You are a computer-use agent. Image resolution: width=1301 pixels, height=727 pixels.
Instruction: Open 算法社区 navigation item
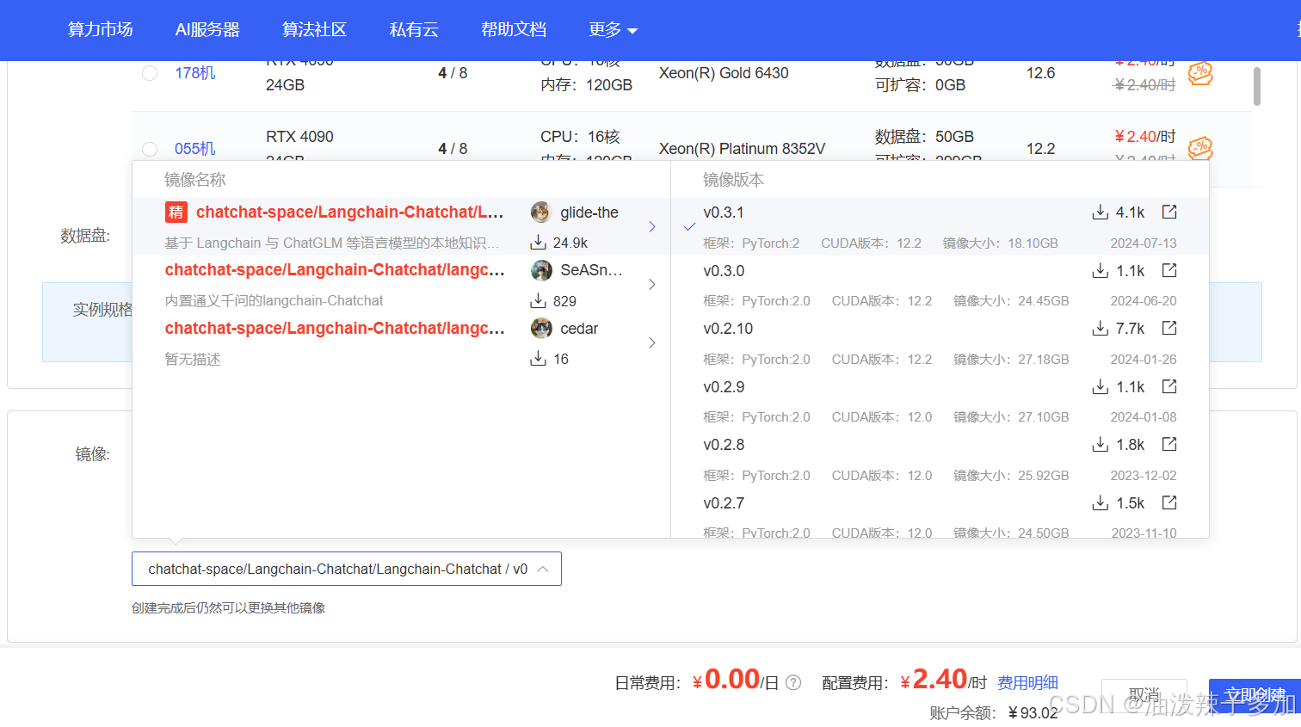pyautogui.click(x=315, y=30)
